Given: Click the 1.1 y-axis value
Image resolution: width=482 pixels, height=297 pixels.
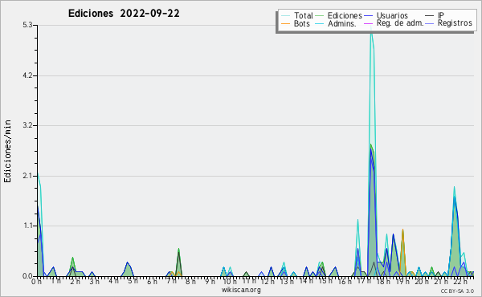Looking at the screenshot, I should [x=27, y=226].
